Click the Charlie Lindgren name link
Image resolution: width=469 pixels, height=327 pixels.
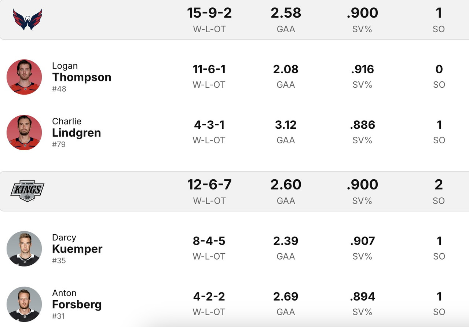[x=76, y=132]
